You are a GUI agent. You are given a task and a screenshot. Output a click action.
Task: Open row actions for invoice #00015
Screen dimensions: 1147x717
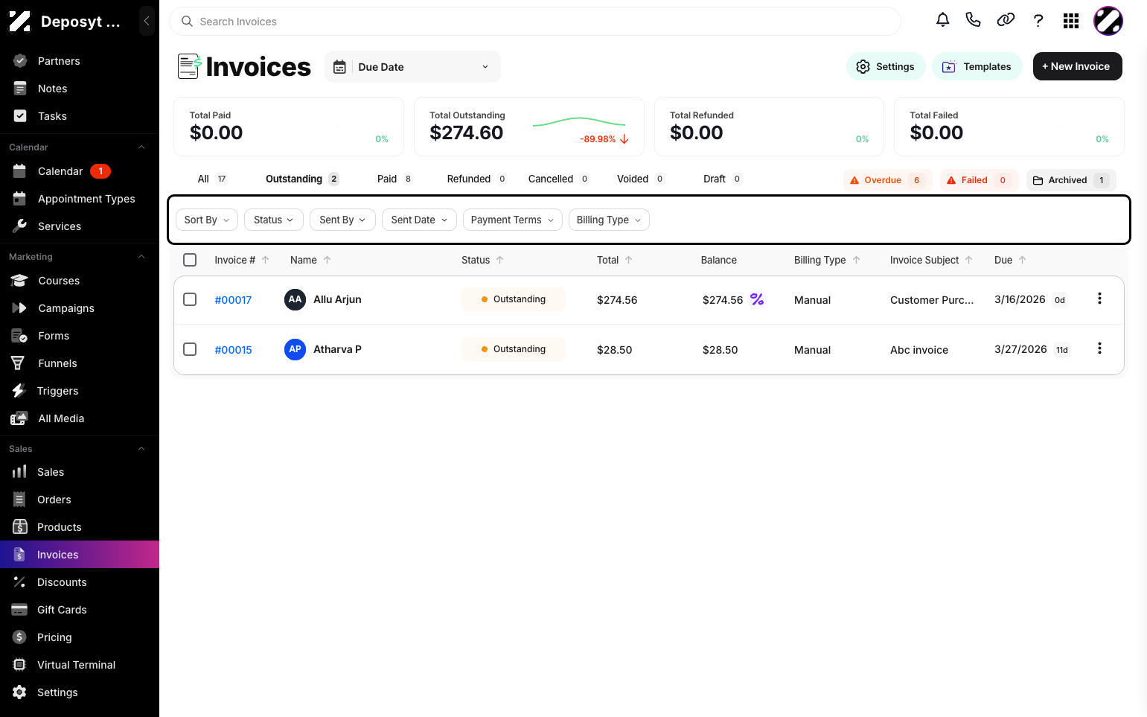pos(1099,348)
